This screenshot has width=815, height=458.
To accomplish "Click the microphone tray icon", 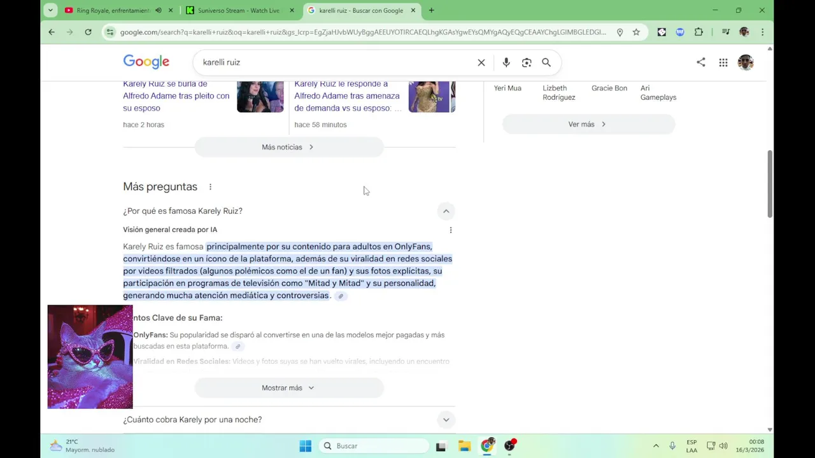I will pos(672,446).
